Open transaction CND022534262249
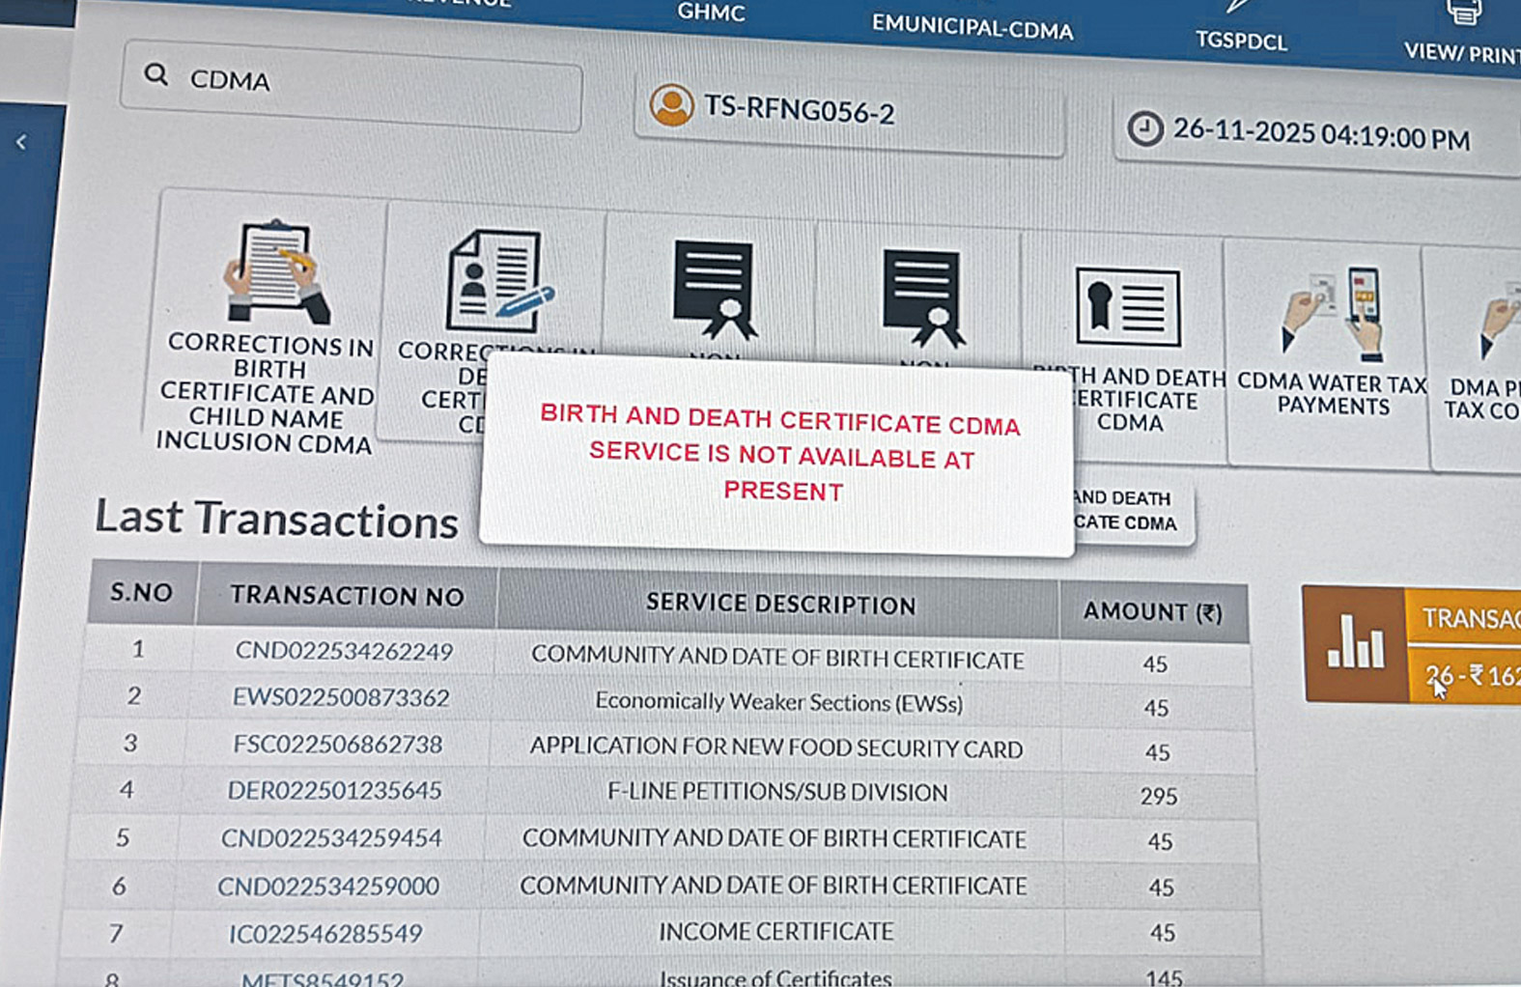 click(x=344, y=652)
